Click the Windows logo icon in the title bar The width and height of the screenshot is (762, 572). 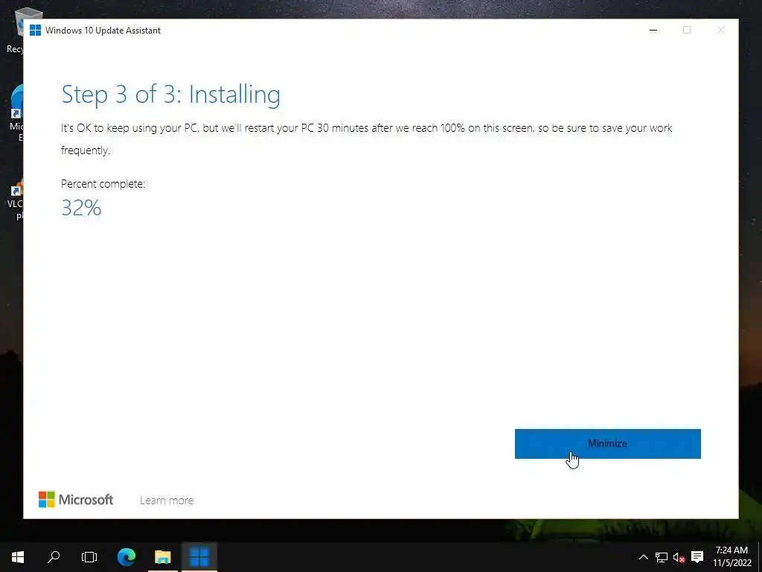[35, 30]
